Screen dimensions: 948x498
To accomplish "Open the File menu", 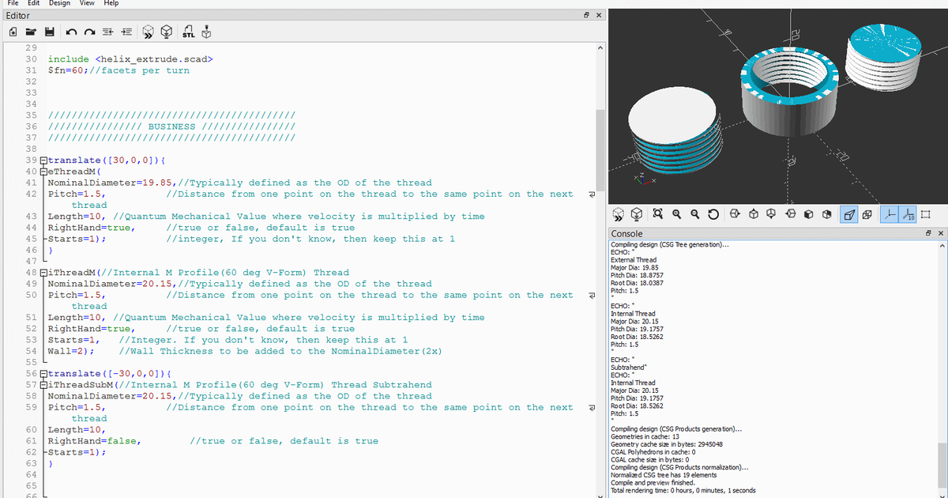I will [x=13, y=3].
